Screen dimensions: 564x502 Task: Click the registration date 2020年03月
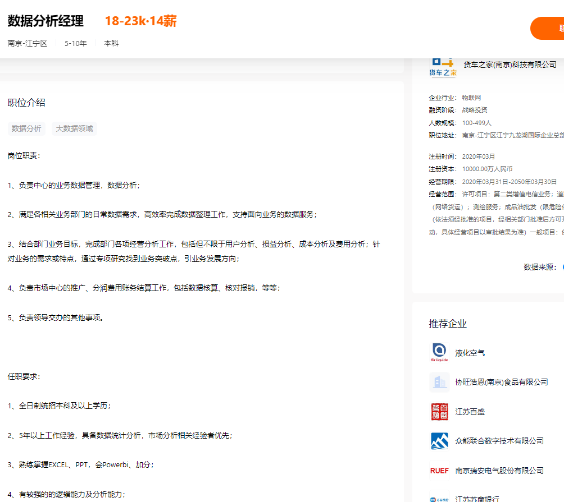479,156
